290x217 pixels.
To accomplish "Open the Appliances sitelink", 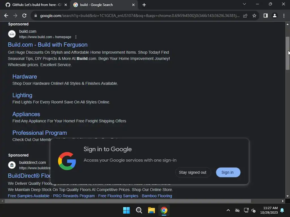I will pyautogui.click(x=26, y=114).
